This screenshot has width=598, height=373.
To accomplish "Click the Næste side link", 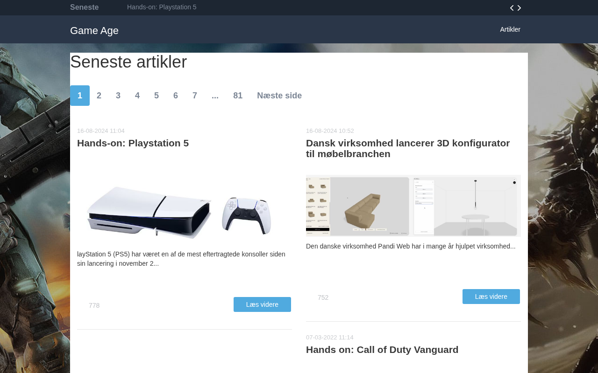I will coord(279,96).
